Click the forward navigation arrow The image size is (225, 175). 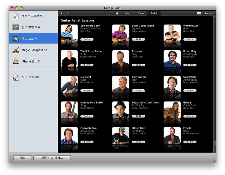point(67,13)
